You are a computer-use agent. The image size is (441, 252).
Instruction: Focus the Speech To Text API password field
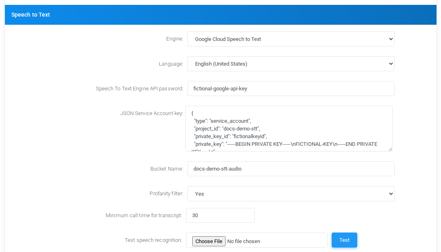coord(291,89)
